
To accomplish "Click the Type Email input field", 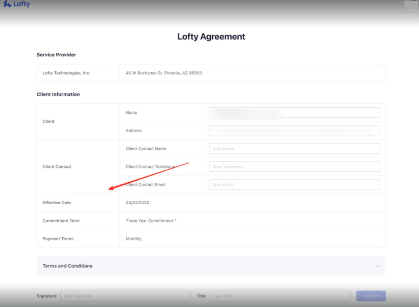I will pos(294,185).
